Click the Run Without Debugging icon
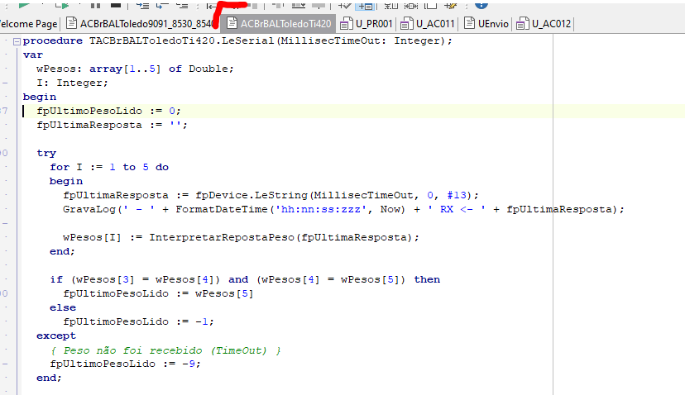This screenshot has height=395, width=685. point(63,6)
